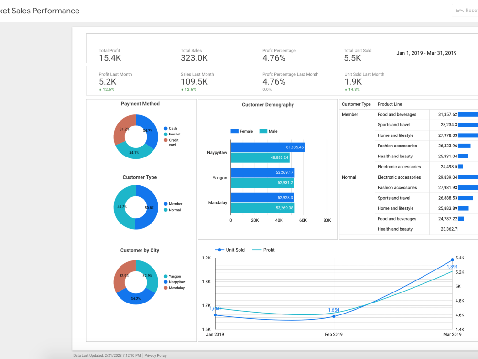Click the Profit Percentage Last Month 4.76% value
This screenshot has height=359, width=478.
tap(274, 82)
